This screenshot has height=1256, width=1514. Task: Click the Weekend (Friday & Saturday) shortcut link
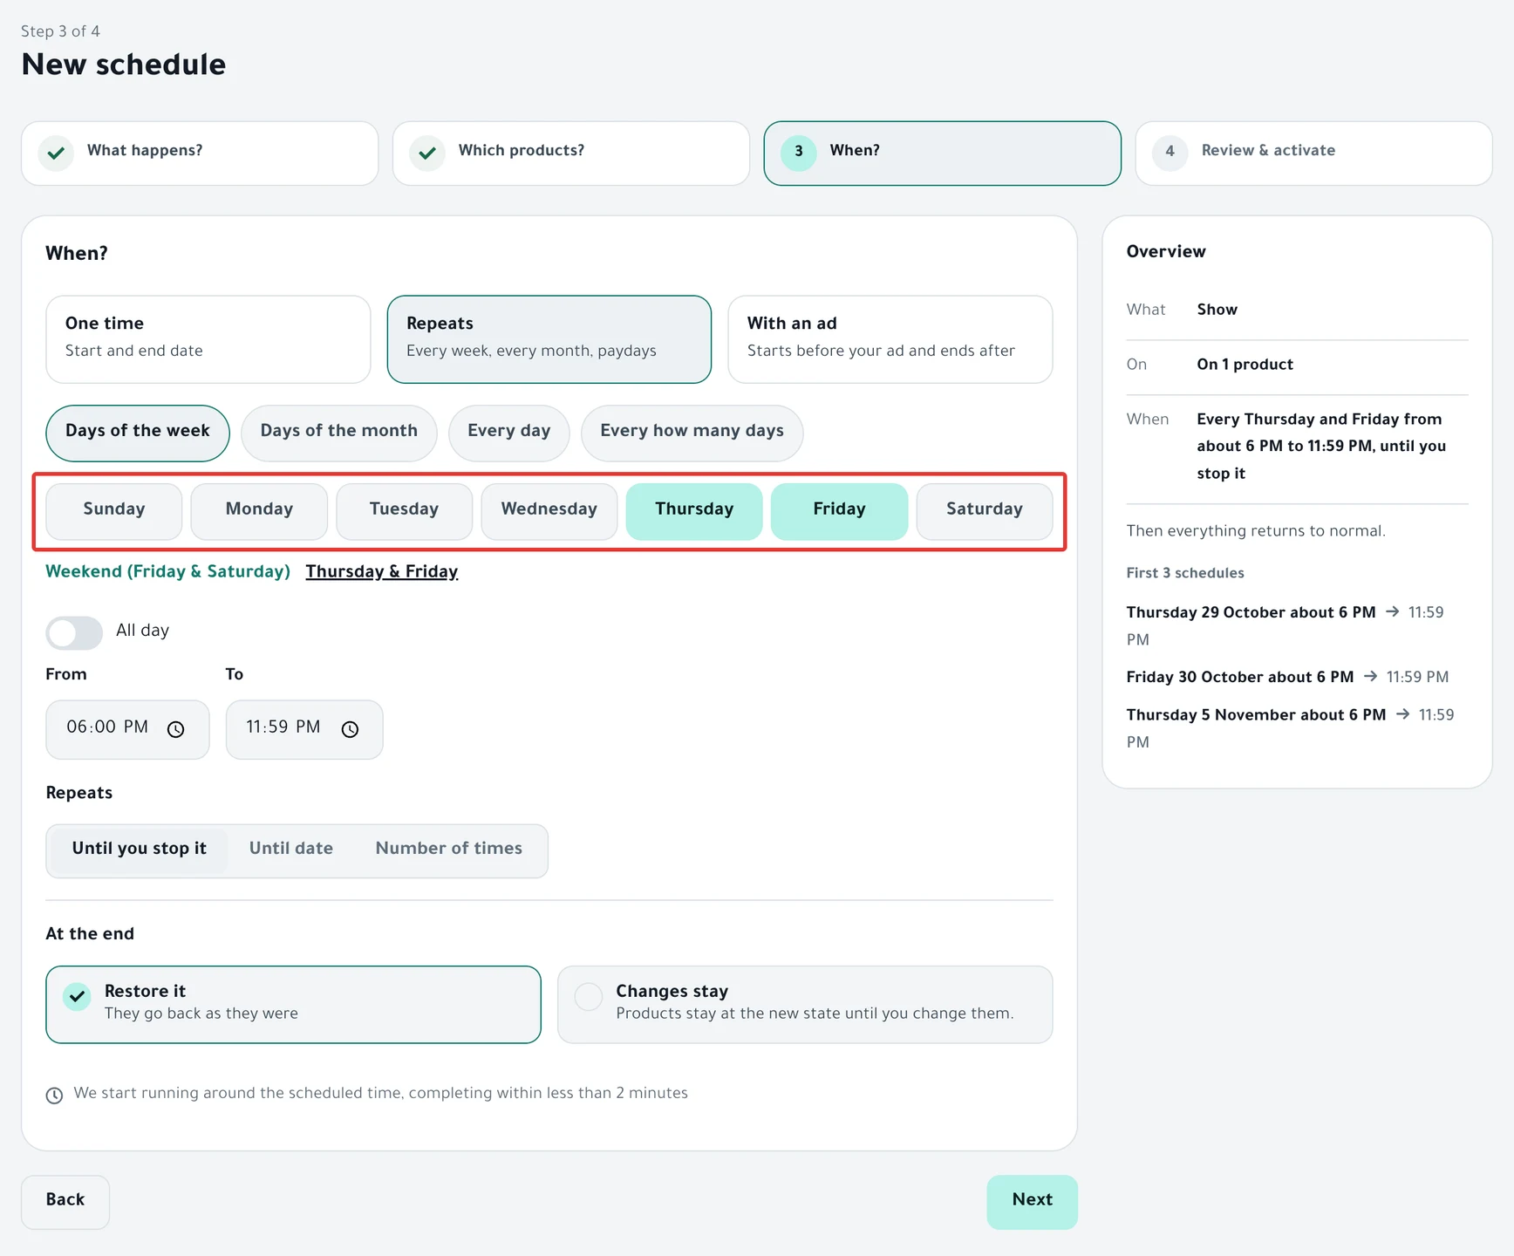tap(168, 572)
